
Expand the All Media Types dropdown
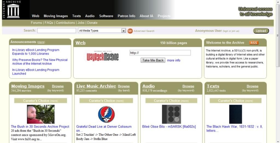pos(102,31)
